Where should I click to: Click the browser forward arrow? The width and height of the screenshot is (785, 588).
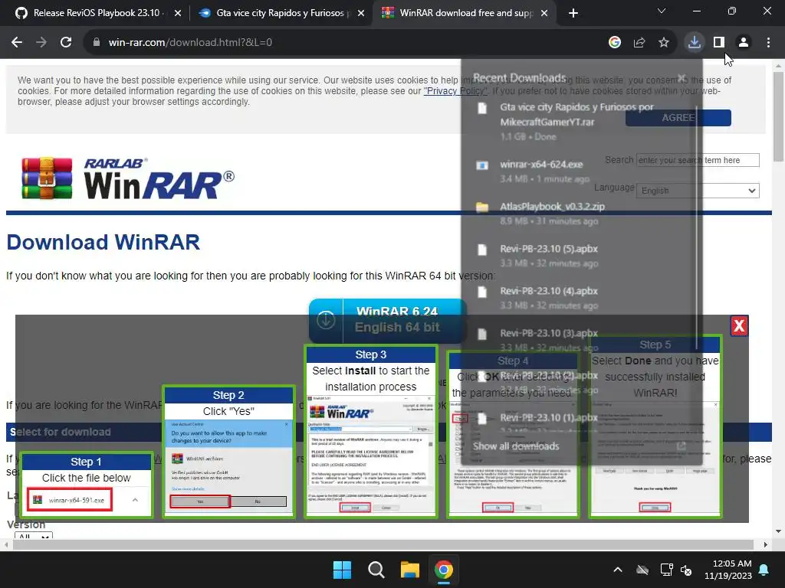coord(41,43)
